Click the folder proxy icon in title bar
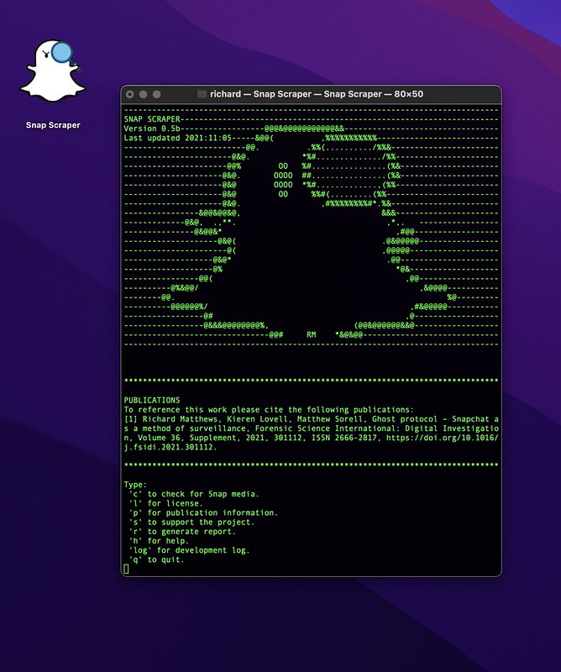Viewport: 561px width, 672px height. click(202, 94)
